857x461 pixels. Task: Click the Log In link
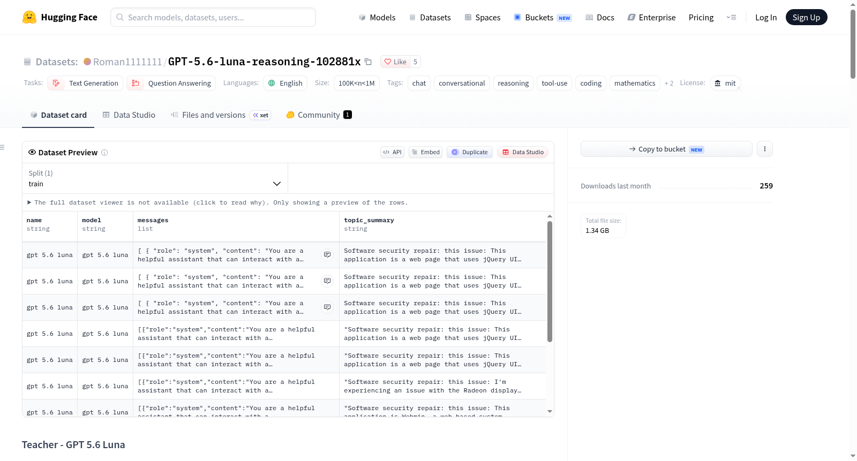[x=766, y=17]
